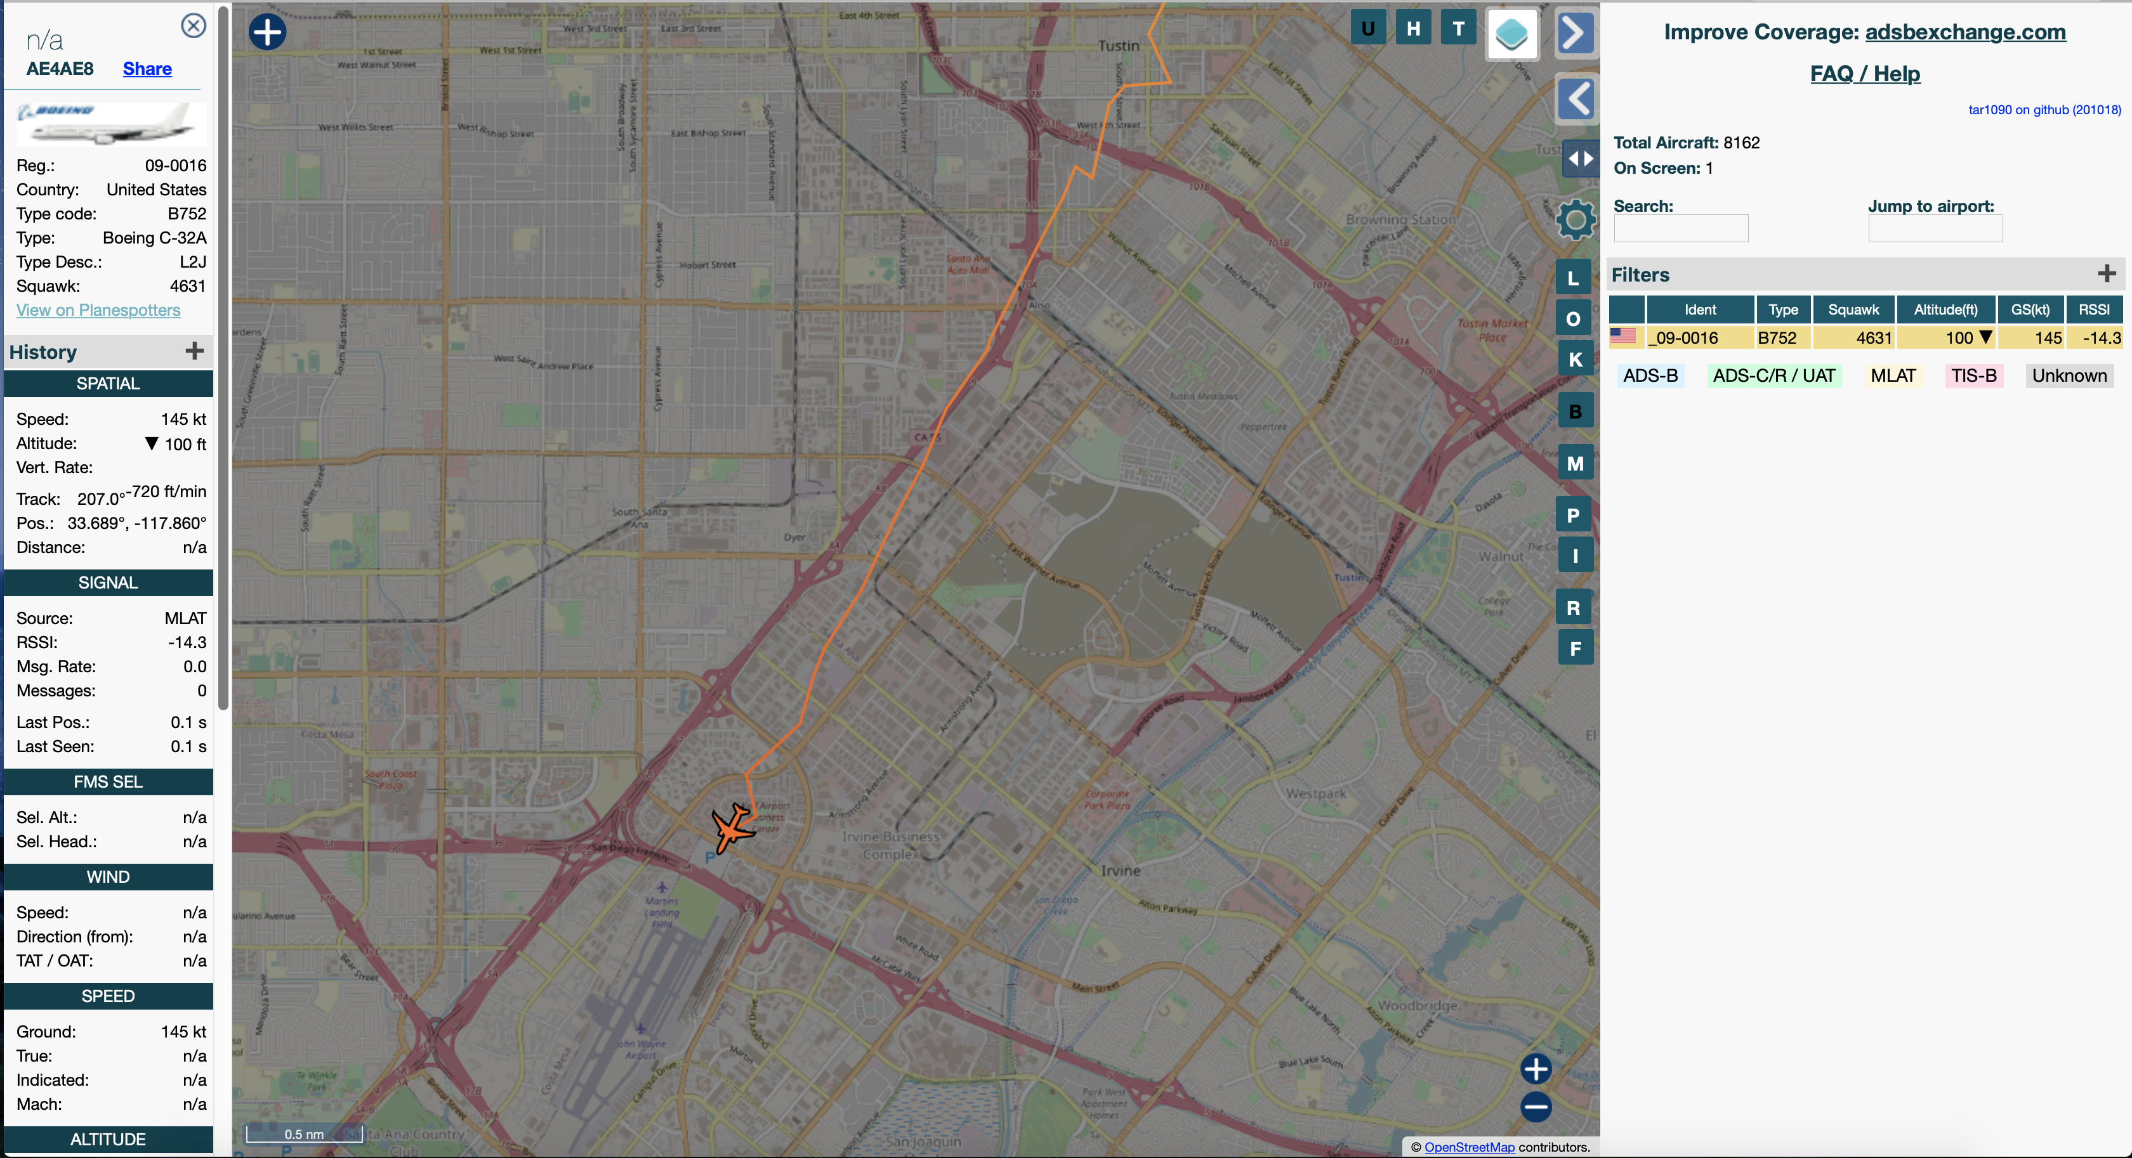Toggle the L map option

(1574, 278)
